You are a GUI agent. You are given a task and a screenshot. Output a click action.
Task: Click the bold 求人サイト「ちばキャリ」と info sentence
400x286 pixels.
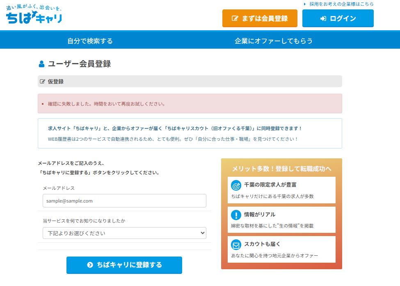click(175, 128)
